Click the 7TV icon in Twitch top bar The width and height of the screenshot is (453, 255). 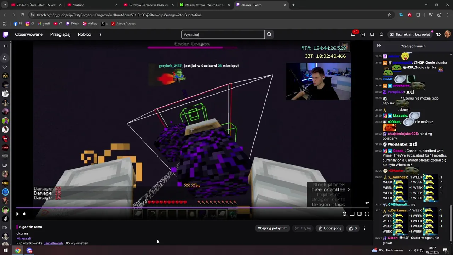pos(438,34)
